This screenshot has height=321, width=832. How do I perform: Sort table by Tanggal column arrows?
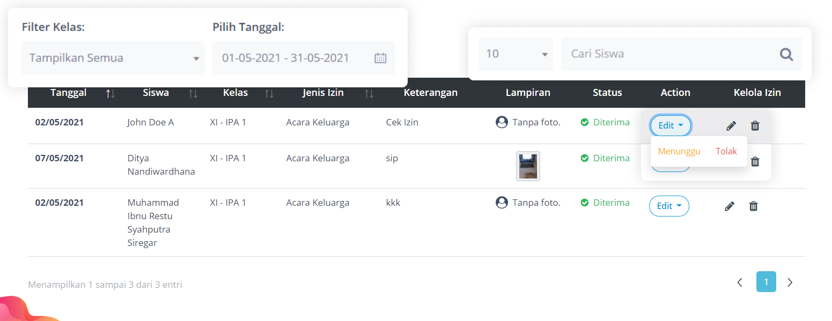pyautogui.click(x=111, y=94)
